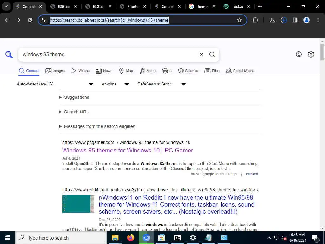Open the Anytime time range dropdown

(x=115, y=84)
